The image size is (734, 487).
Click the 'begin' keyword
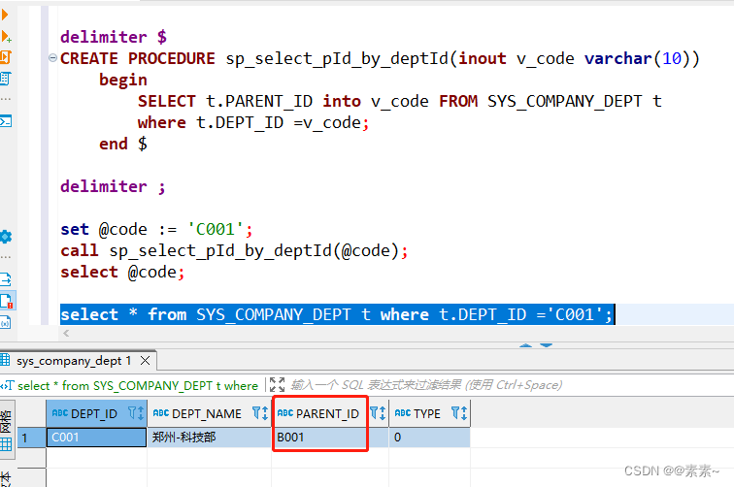[123, 80]
